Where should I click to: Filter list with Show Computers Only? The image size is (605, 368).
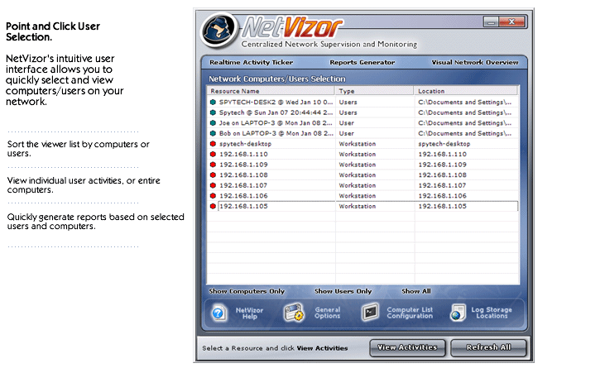tap(247, 291)
